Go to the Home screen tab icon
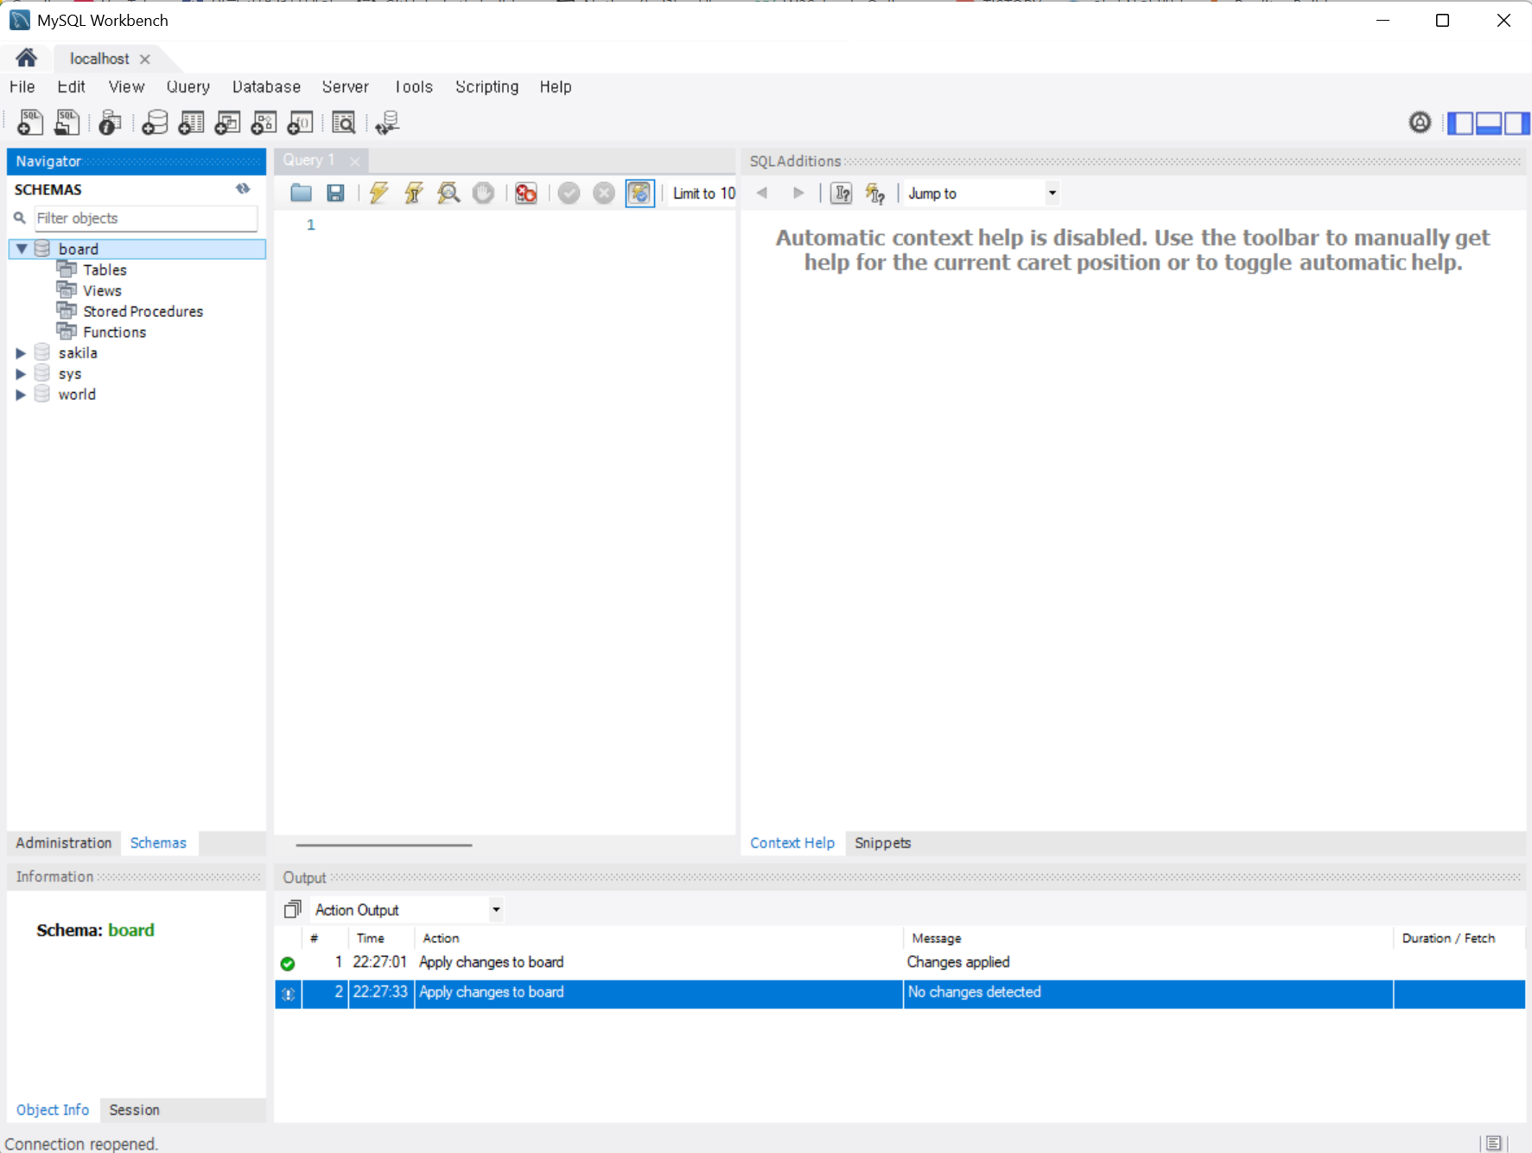 (x=27, y=58)
